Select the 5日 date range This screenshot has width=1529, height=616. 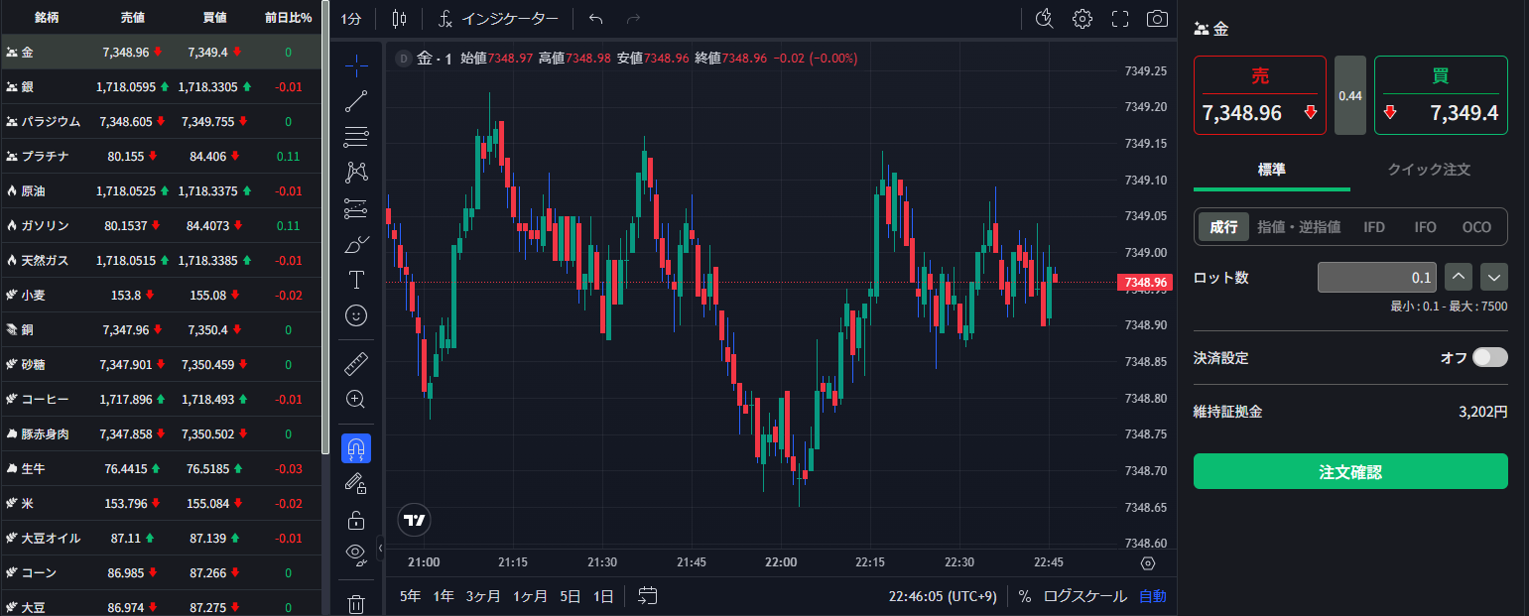pos(570,596)
